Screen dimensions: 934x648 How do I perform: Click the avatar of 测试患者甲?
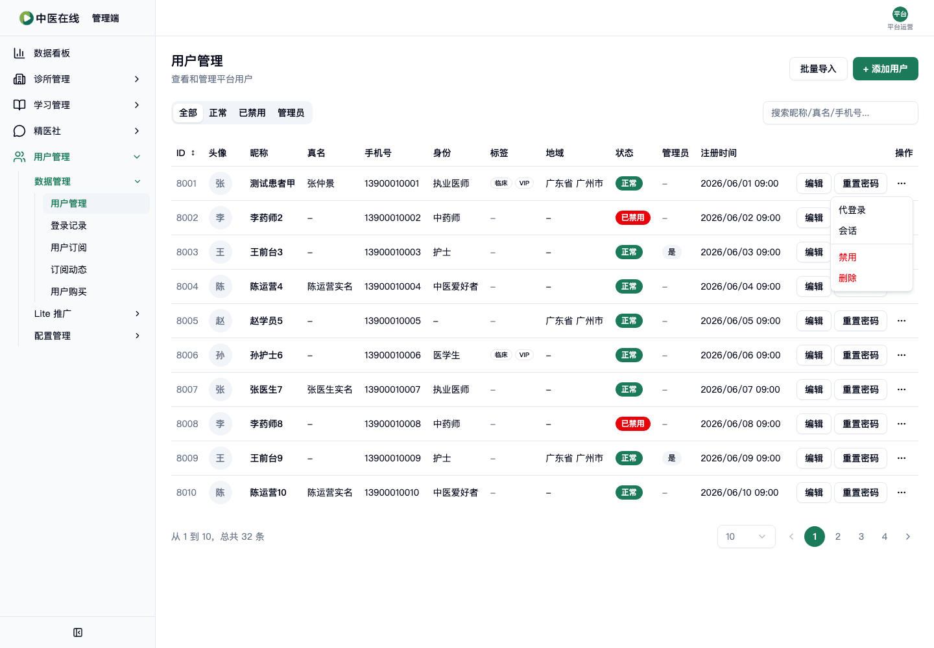coord(221,183)
